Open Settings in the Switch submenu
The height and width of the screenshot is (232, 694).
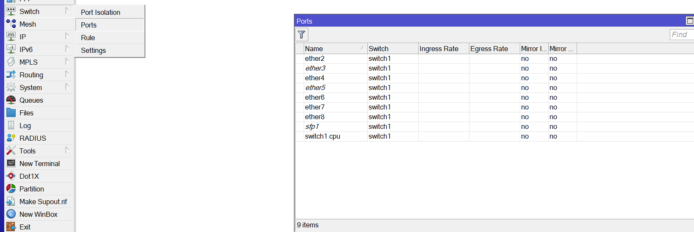(x=93, y=50)
